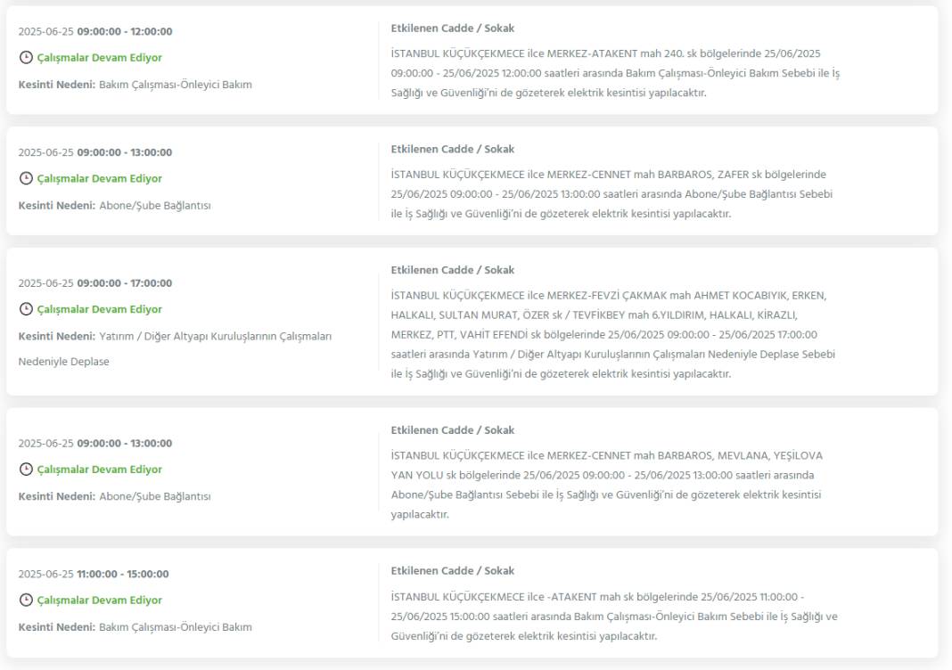Click the MERKEZ-ATAKENT 240. sk outage description

[616, 73]
